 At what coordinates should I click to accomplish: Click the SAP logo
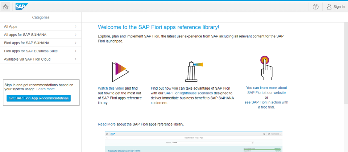pyautogui.click(x=22, y=7)
